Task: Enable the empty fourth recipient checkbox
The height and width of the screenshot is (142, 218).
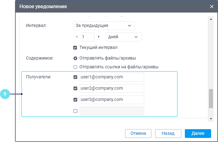Action: [75, 111]
